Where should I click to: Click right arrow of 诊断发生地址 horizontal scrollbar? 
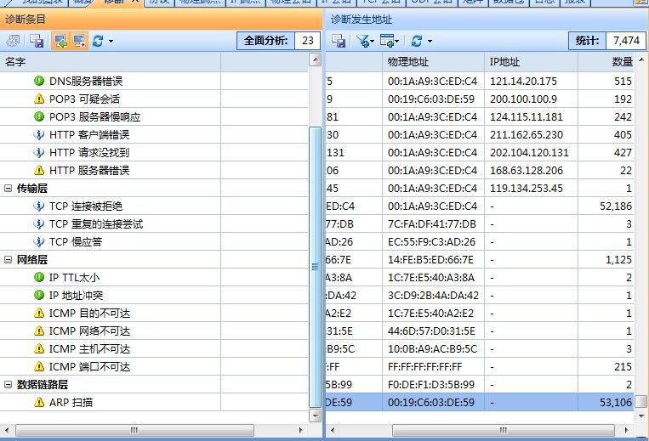[x=626, y=430]
